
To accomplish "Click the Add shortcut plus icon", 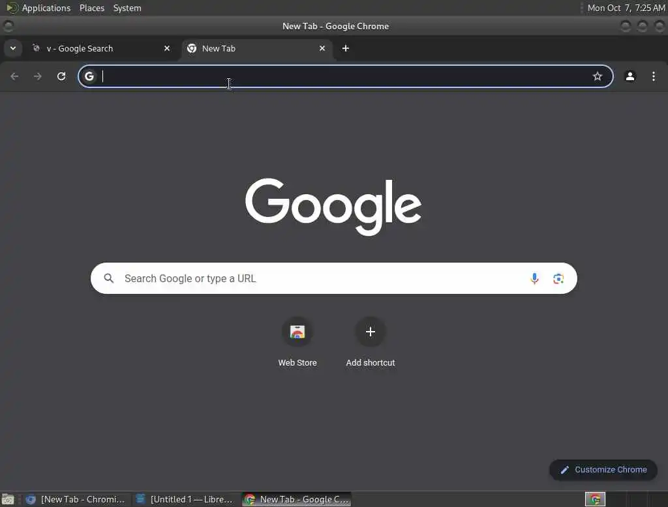I will [x=371, y=332].
